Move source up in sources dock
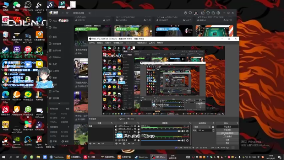This screenshot has height=160, width=284. tap(129, 144)
